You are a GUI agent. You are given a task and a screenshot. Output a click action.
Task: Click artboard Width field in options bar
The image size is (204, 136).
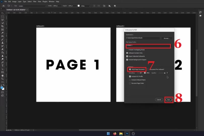pos(57,6)
